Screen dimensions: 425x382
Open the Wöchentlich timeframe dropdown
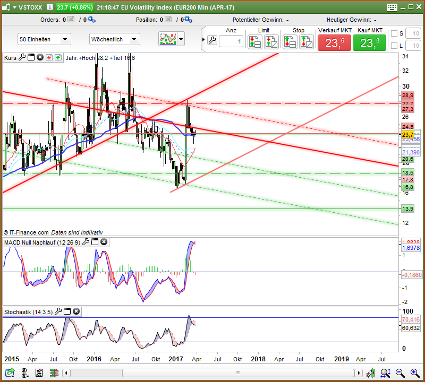[114, 39]
